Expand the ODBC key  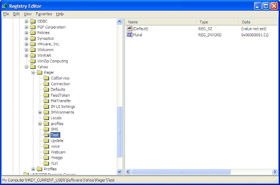(26, 21)
